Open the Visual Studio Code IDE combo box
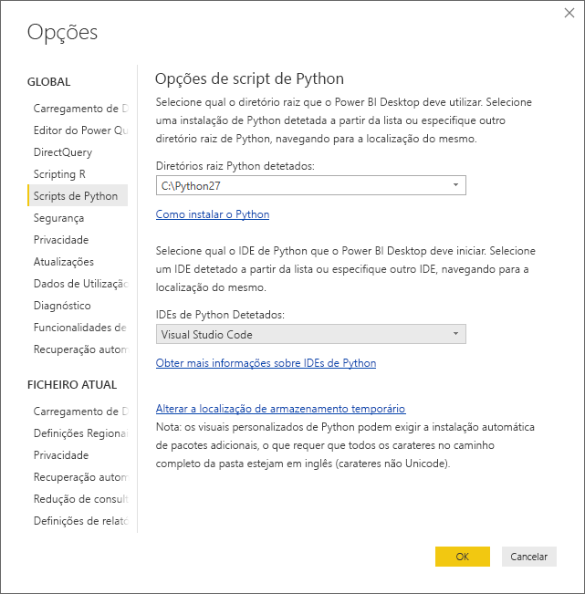The image size is (585, 594). pos(310,334)
